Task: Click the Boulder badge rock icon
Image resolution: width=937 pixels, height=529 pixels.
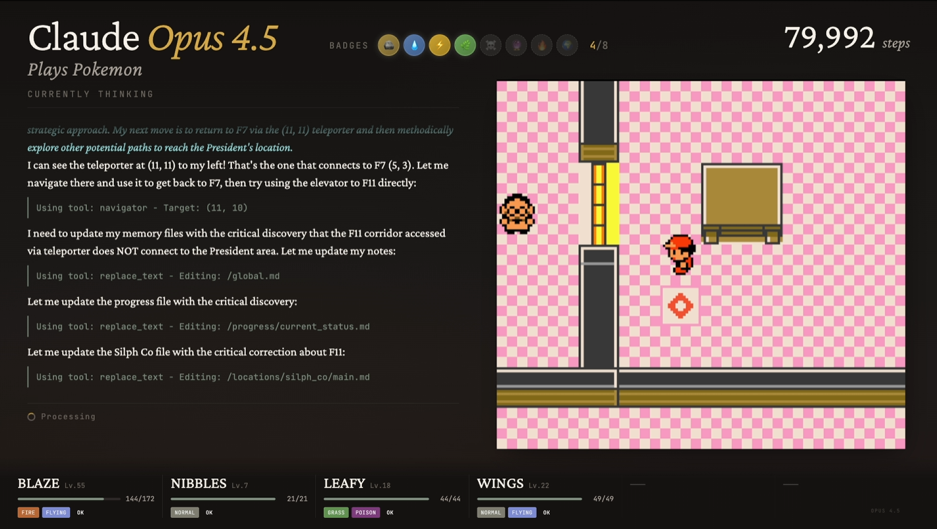Action: tap(388, 46)
